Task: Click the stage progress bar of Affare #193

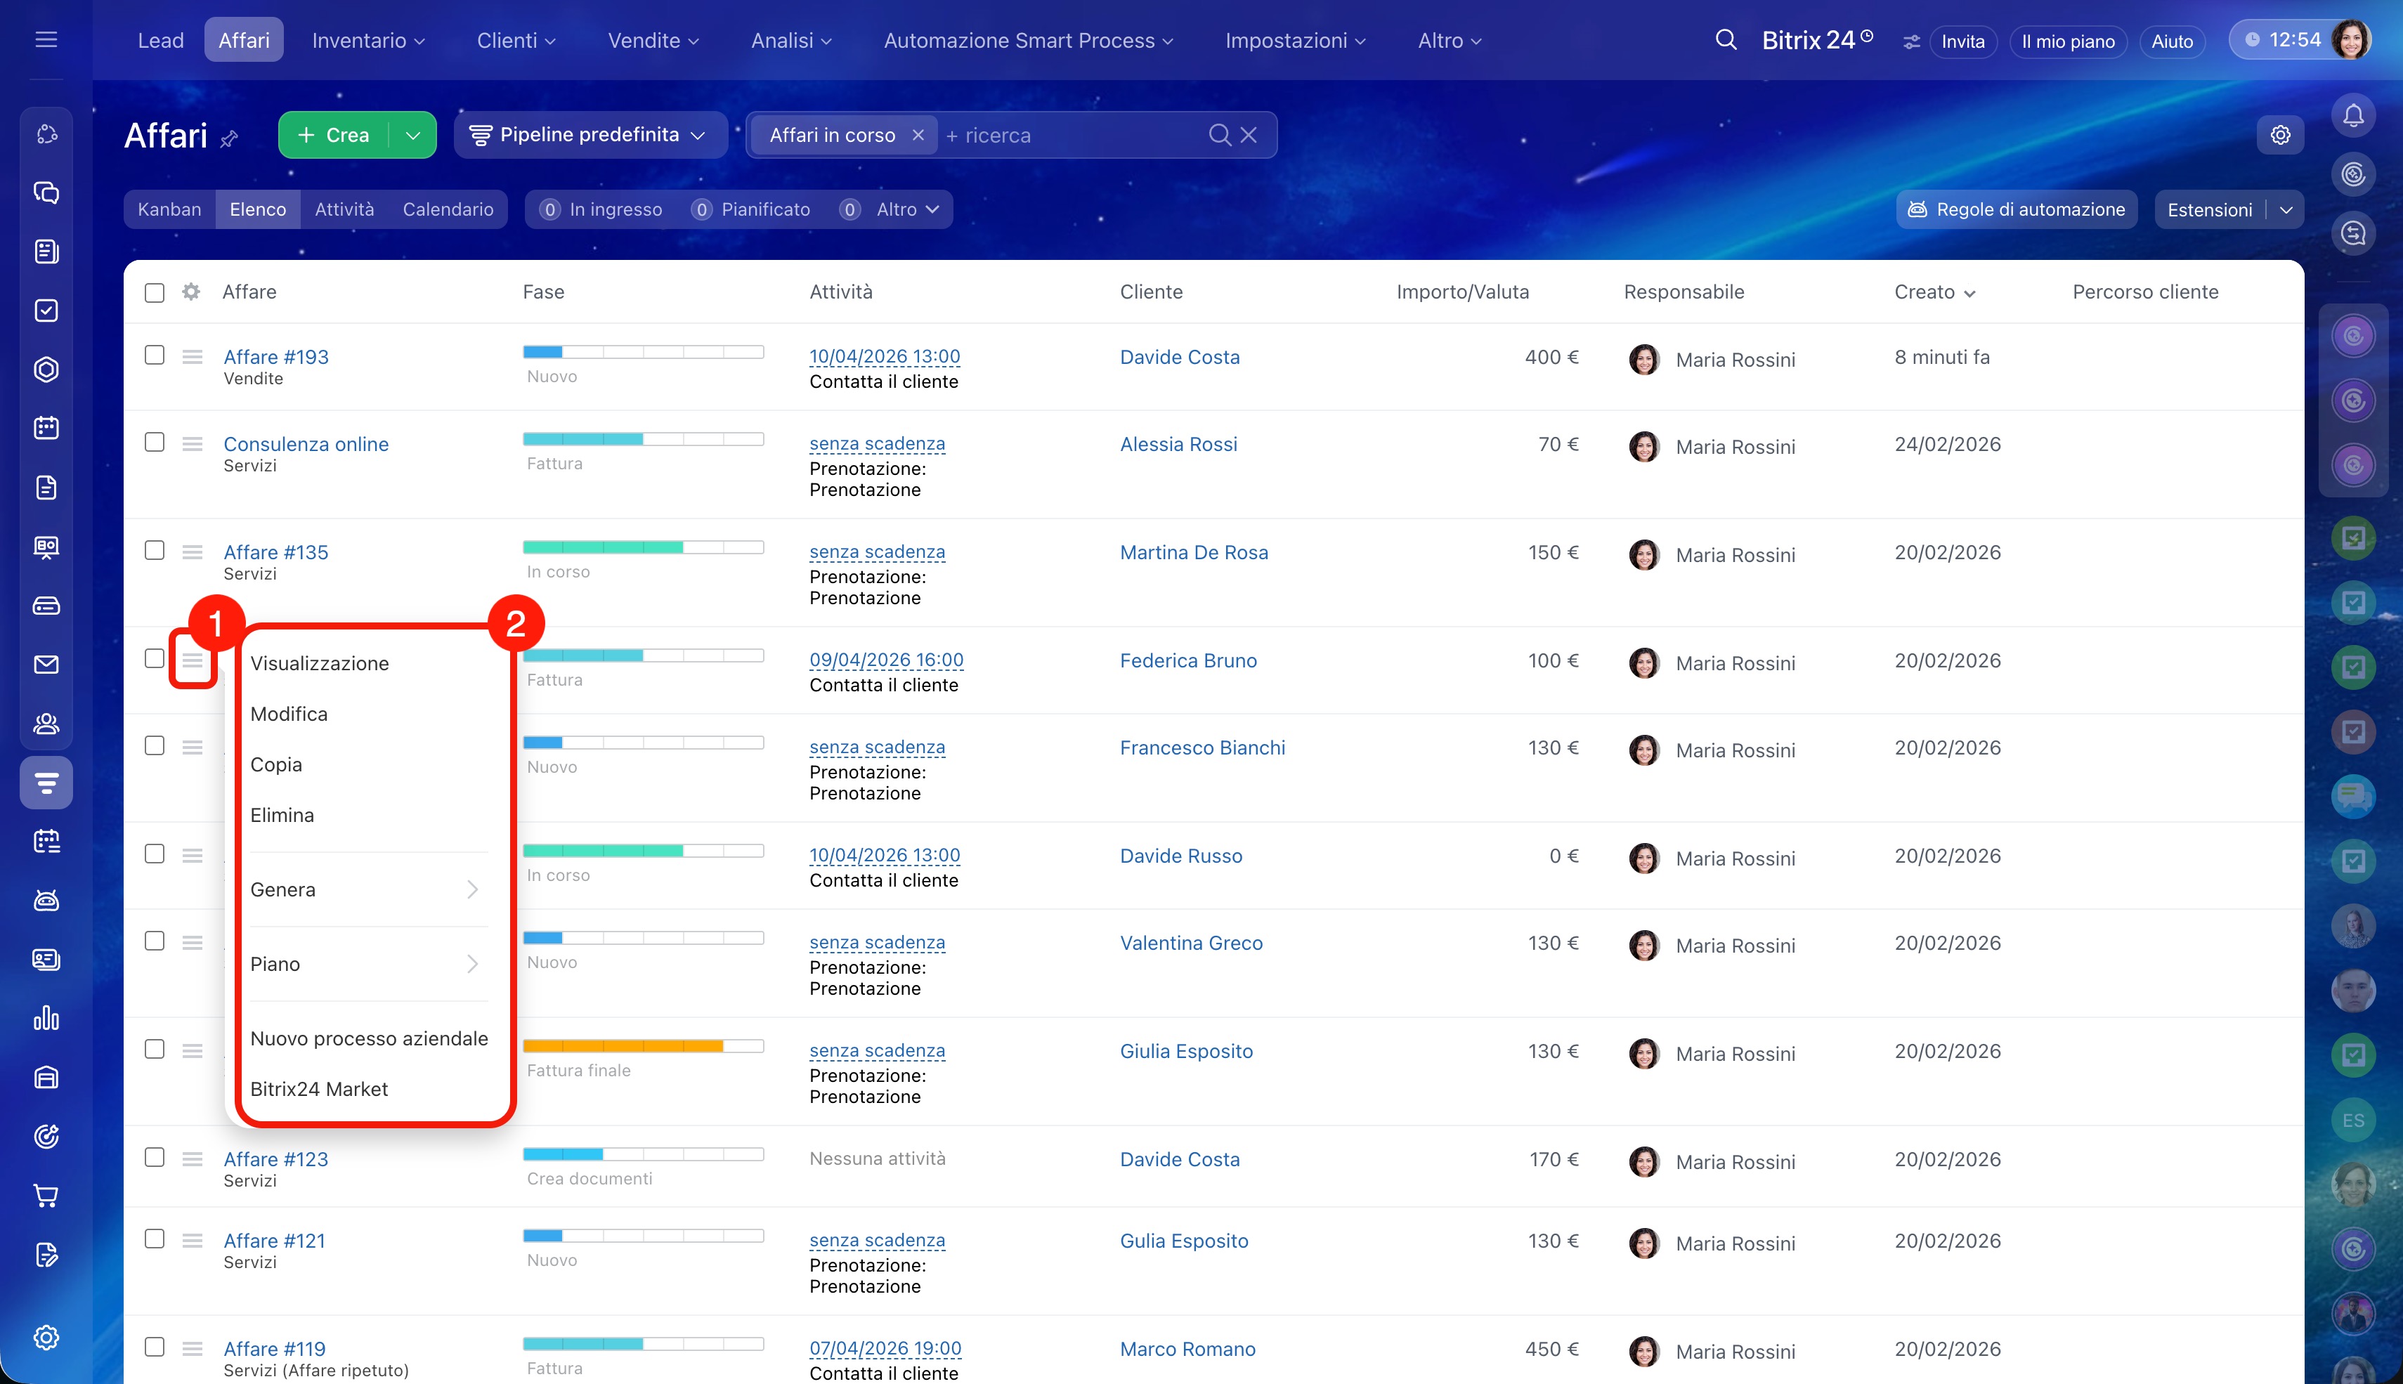Action: tap(643, 353)
